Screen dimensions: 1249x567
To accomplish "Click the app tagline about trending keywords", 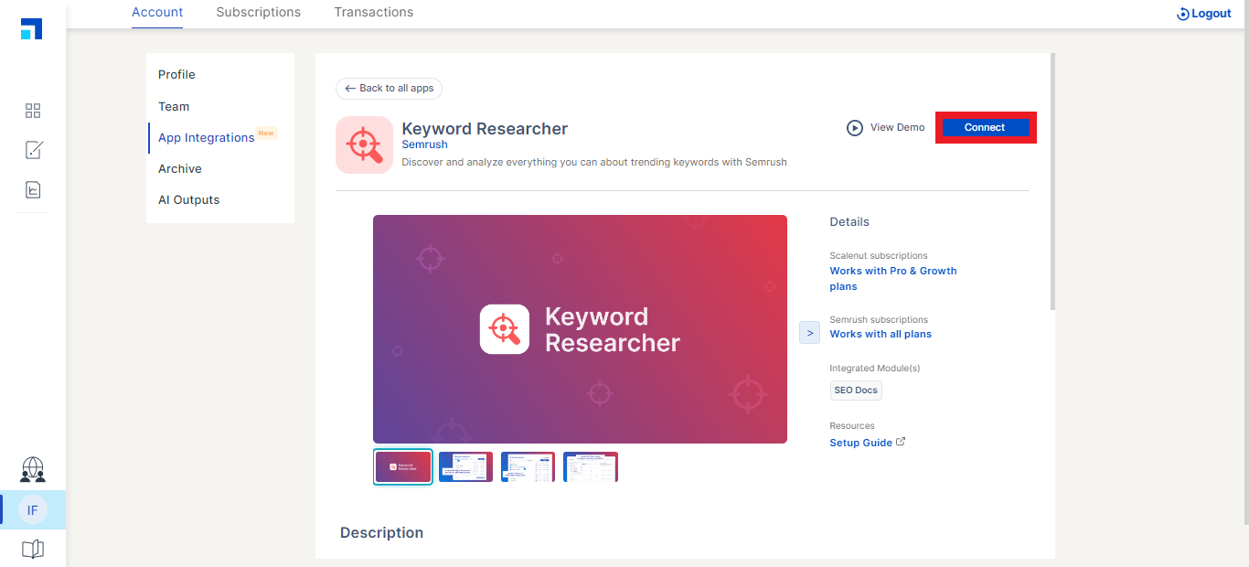I will tap(594, 162).
